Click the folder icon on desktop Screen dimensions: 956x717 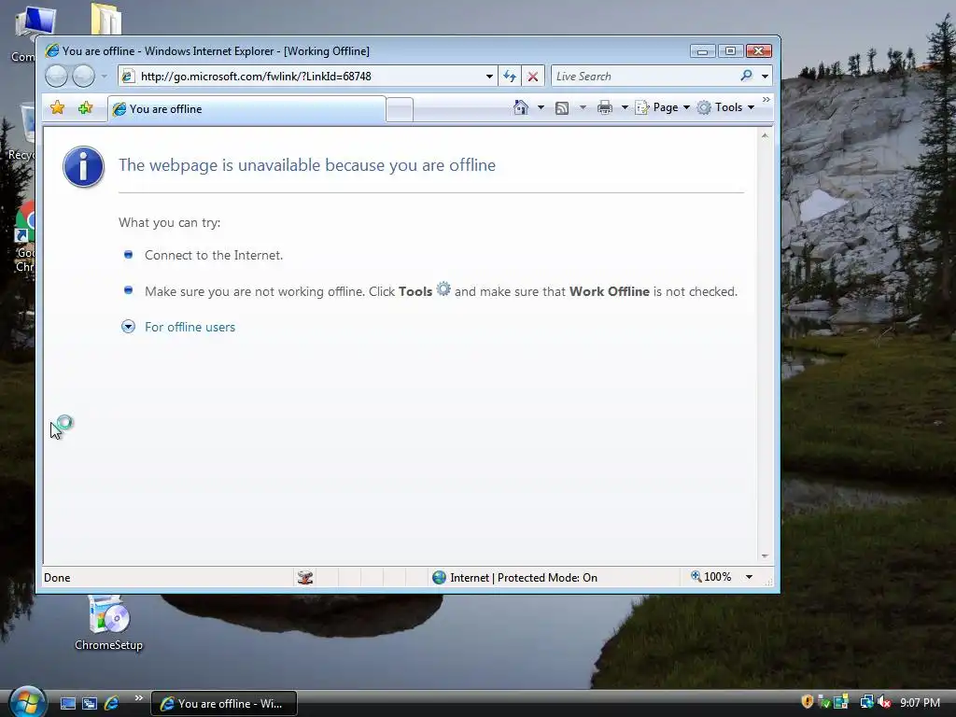tap(106, 20)
